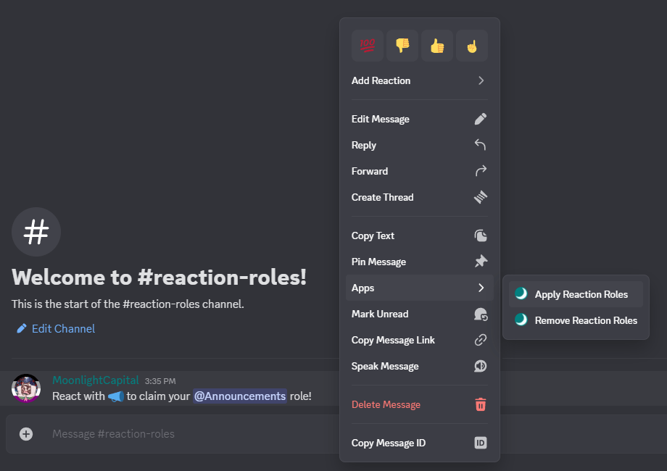This screenshot has width=667, height=471.
Task: Click the reply arrow icon
Action: tap(480, 145)
